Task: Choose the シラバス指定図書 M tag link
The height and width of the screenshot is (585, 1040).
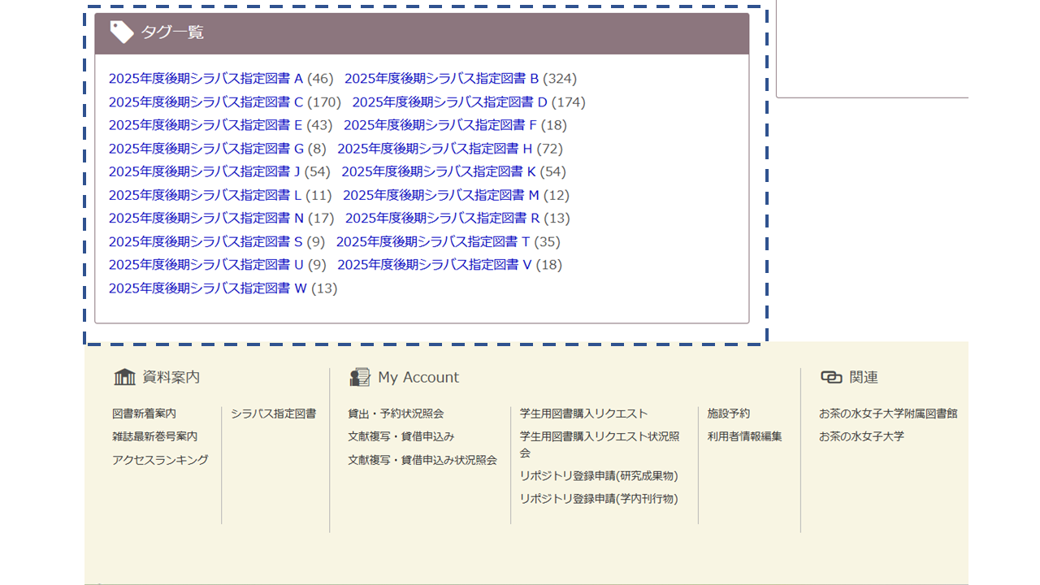Action: [x=440, y=195]
